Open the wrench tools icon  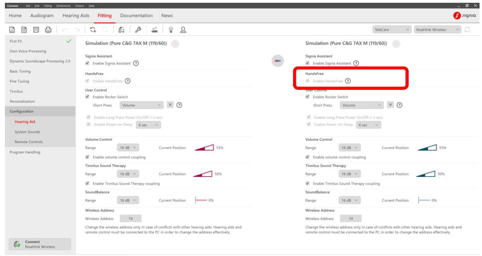coord(138,30)
